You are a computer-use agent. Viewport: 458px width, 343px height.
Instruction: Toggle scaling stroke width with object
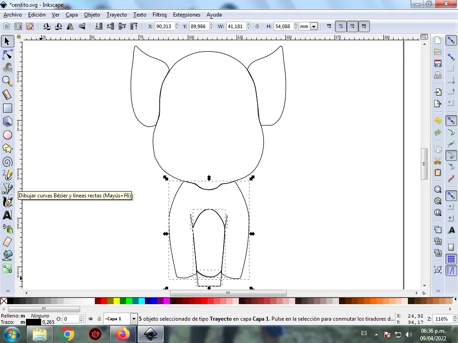(329, 26)
